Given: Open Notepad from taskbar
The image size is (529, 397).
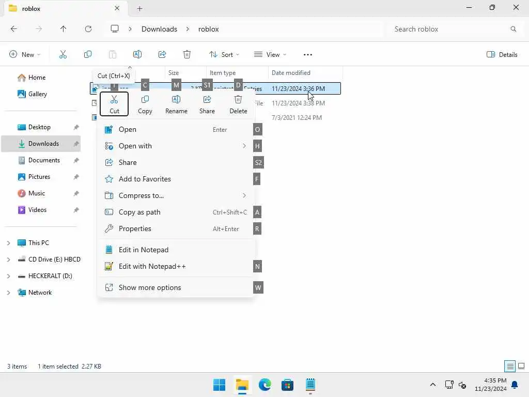Looking at the screenshot, I should click(x=310, y=385).
